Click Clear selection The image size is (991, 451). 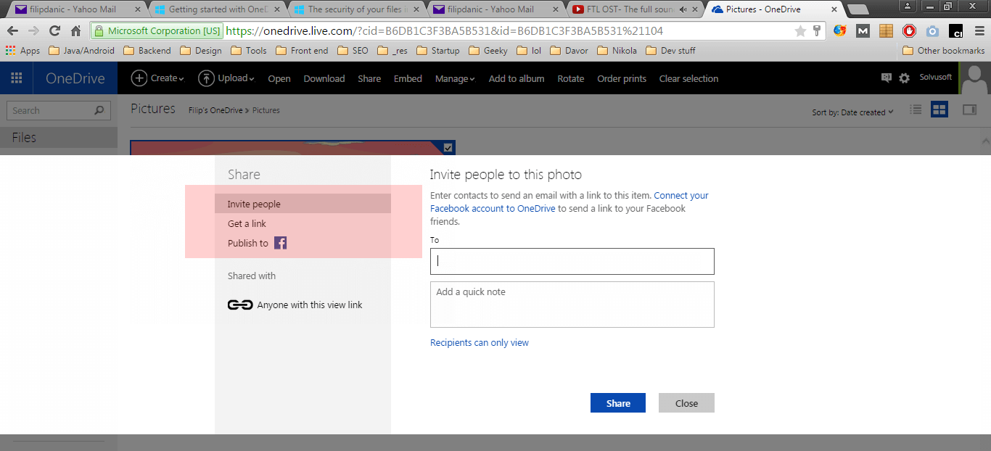click(688, 78)
